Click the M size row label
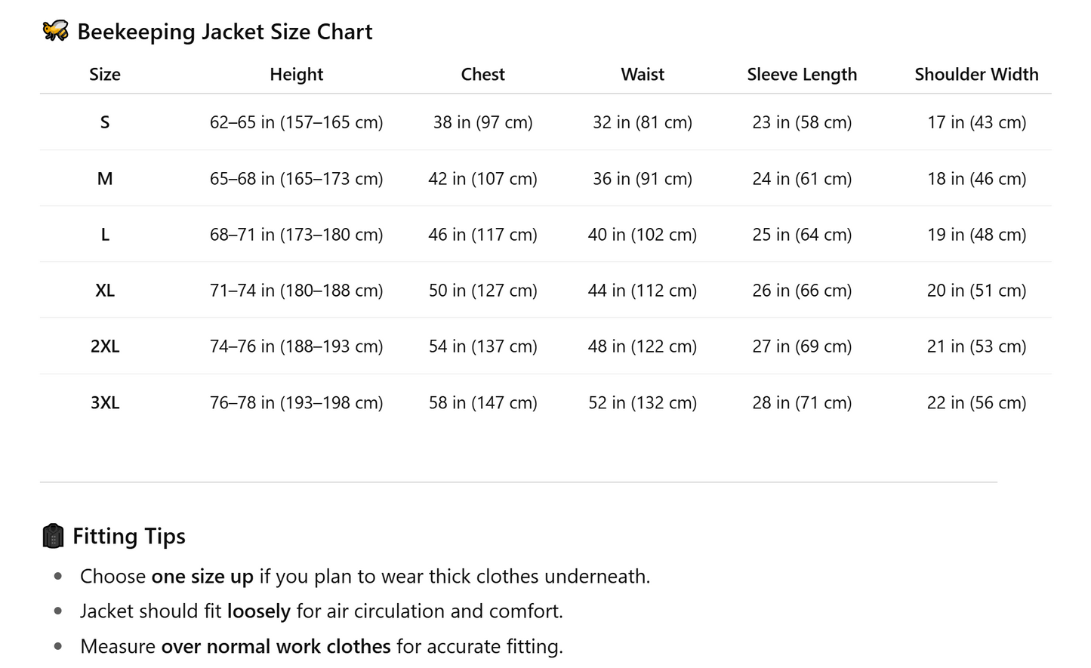 tap(105, 179)
